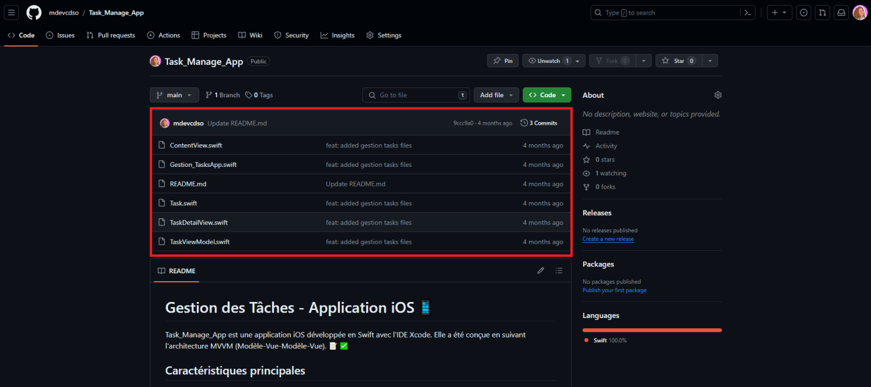The width and height of the screenshot is (871, 387).
Task: Open the command palette terminal icon
Action: [748, 12]
